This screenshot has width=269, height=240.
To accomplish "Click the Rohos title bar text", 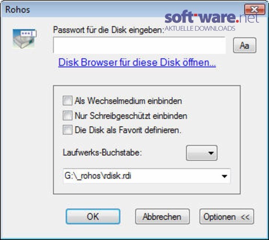I will pyautogui.click(x=17, y=10).
